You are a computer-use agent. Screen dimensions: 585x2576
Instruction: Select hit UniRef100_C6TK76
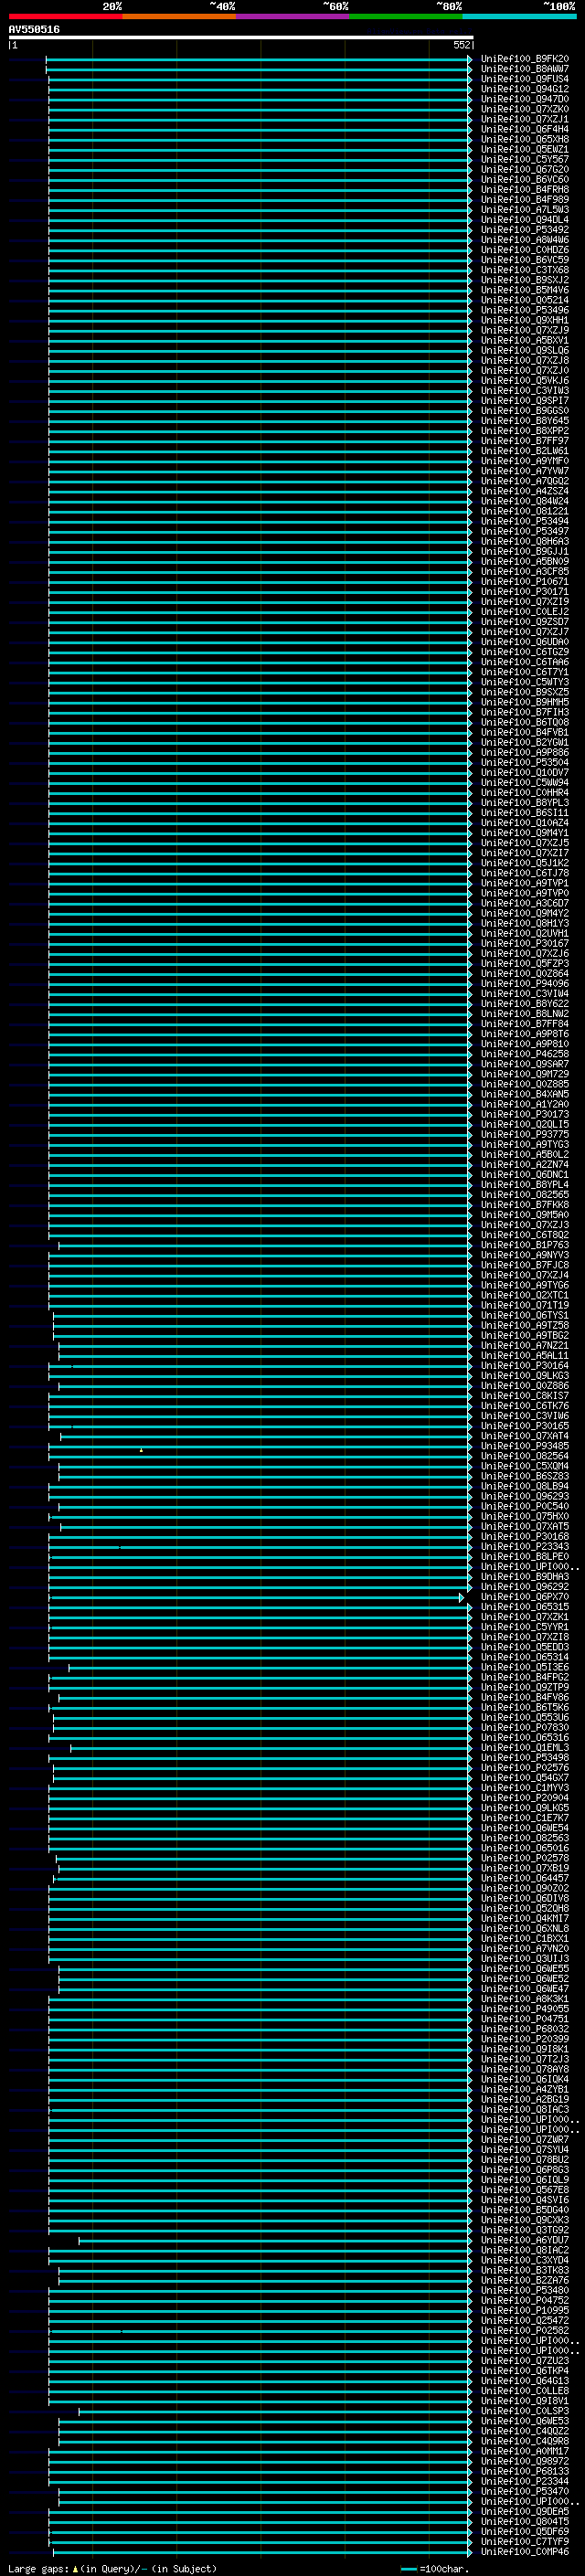pyautogui.click(x=524, y=1406)
